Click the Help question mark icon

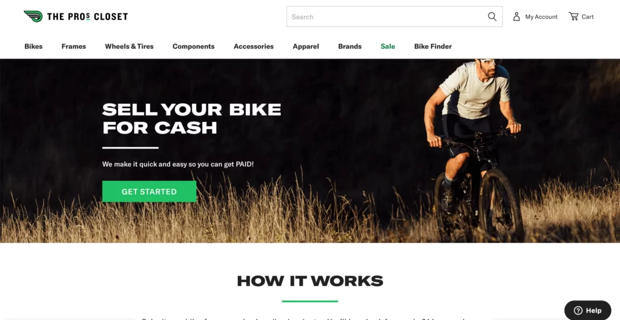(x=578, y=310)
